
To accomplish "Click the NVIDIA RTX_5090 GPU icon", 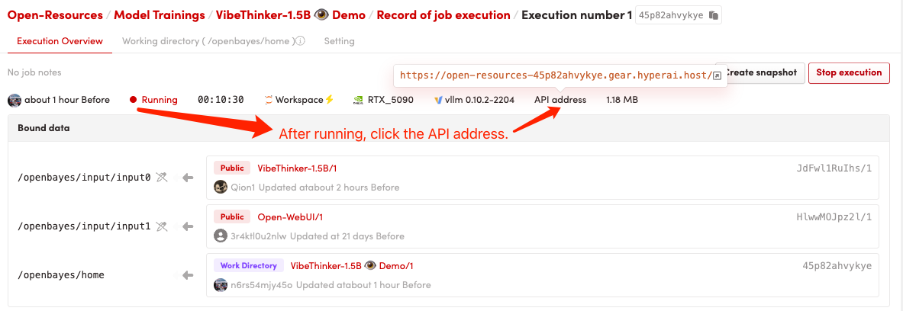I will tap(358, 100).
